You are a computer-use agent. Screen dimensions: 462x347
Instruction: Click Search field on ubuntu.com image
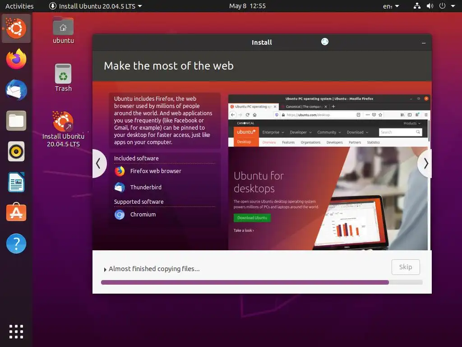pos(401,132)
